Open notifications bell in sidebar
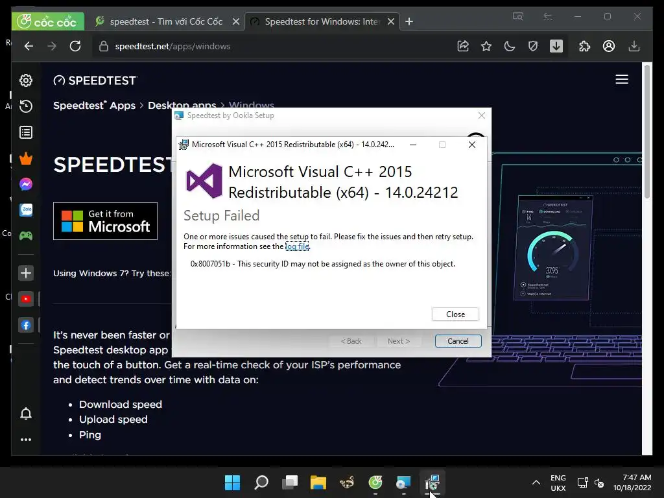664x498 pixels. click(x=26, y=413)
